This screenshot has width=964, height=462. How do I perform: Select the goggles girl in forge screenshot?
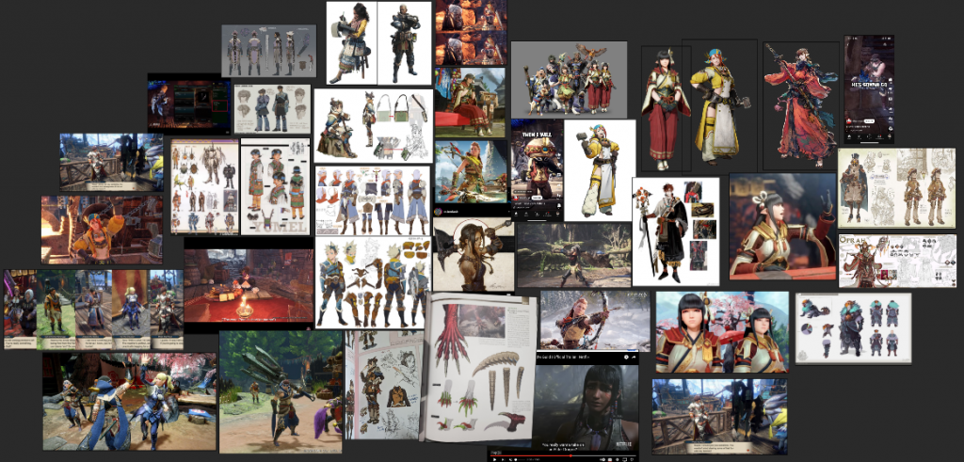[x=102, y=231]
